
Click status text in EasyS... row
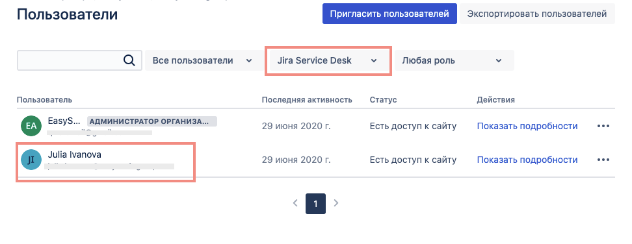[413, 126]
